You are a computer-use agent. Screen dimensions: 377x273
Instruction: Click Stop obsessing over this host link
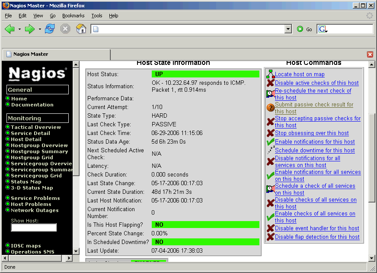click(x=312, y=133)
